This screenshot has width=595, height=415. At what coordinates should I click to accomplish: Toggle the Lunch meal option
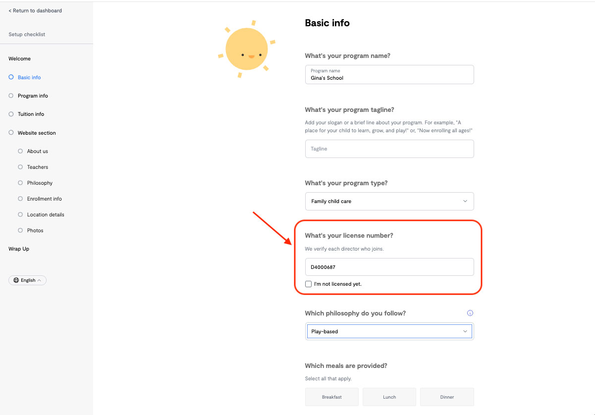(389, 397)
